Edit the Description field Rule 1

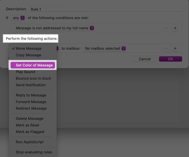click(x=105, y=9)
